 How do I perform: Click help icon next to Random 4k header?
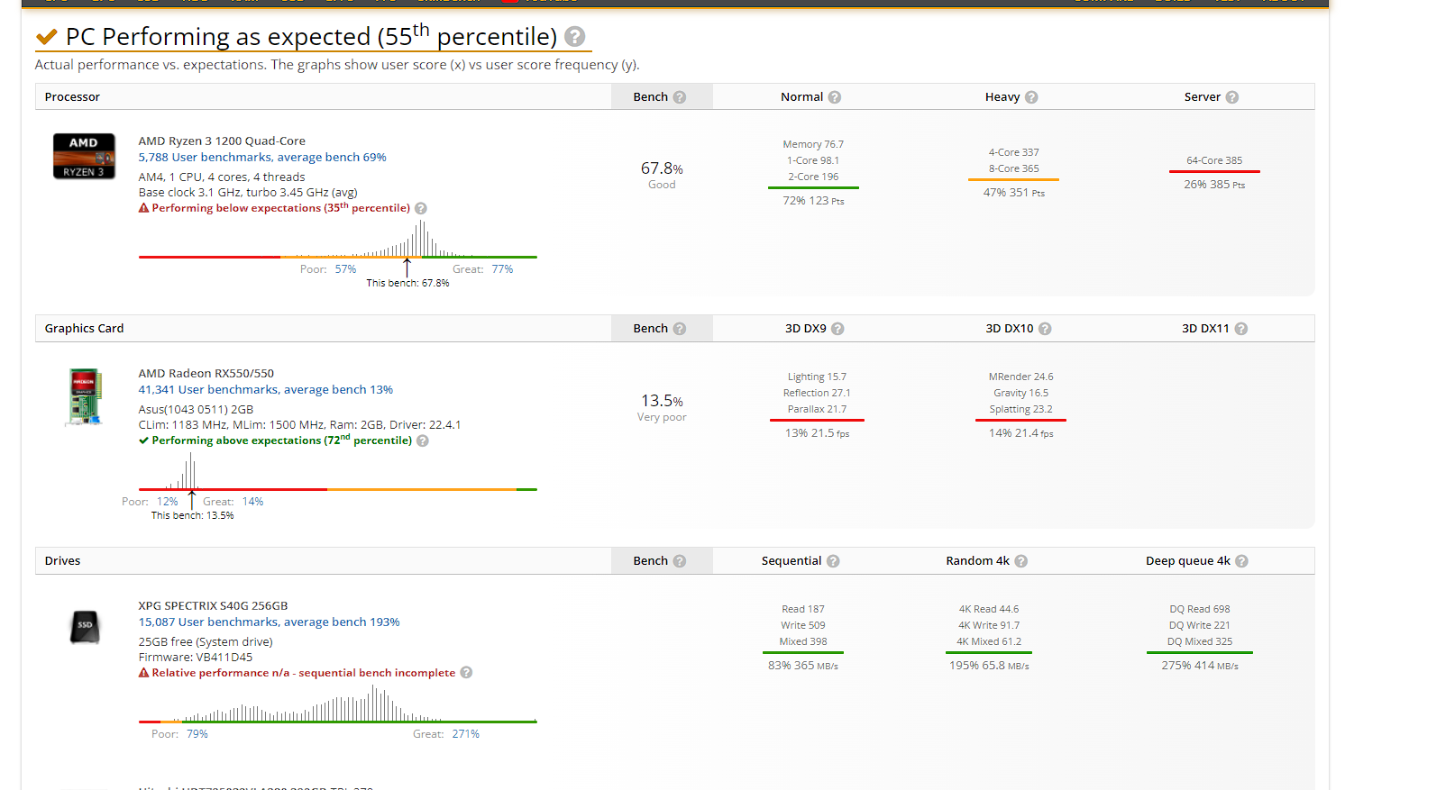[x=1021, y=561]
